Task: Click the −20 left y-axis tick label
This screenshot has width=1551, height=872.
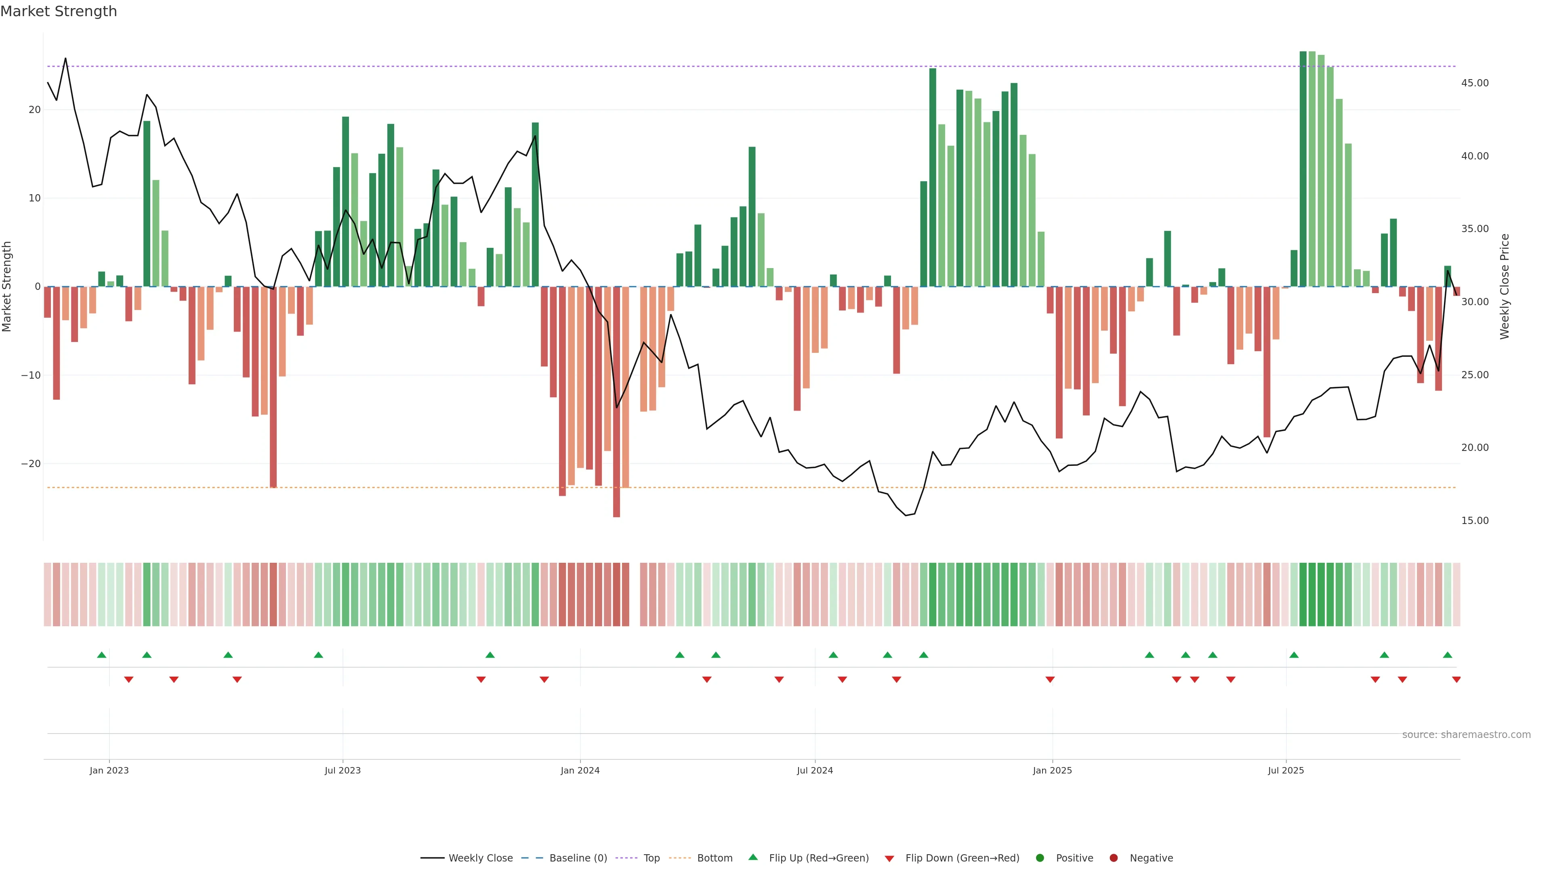Action: pyautogui.click(x=31, y=463)
